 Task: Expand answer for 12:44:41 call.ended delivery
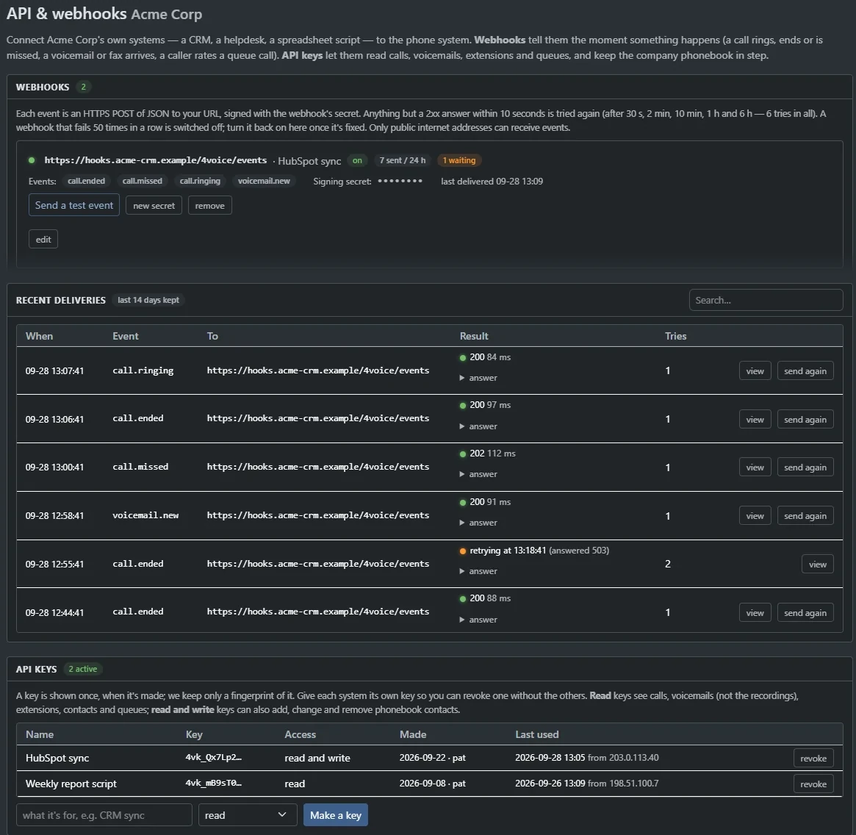coord(478,620)
